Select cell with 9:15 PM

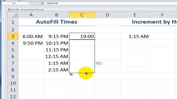(x=56, y=36)
